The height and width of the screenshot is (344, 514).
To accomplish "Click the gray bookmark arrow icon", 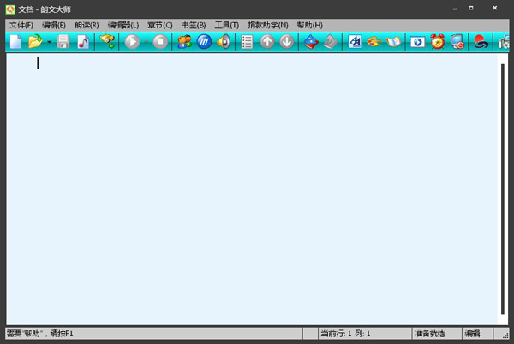I will (331, 42).
